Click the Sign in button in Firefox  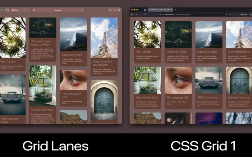coord(244,14)
